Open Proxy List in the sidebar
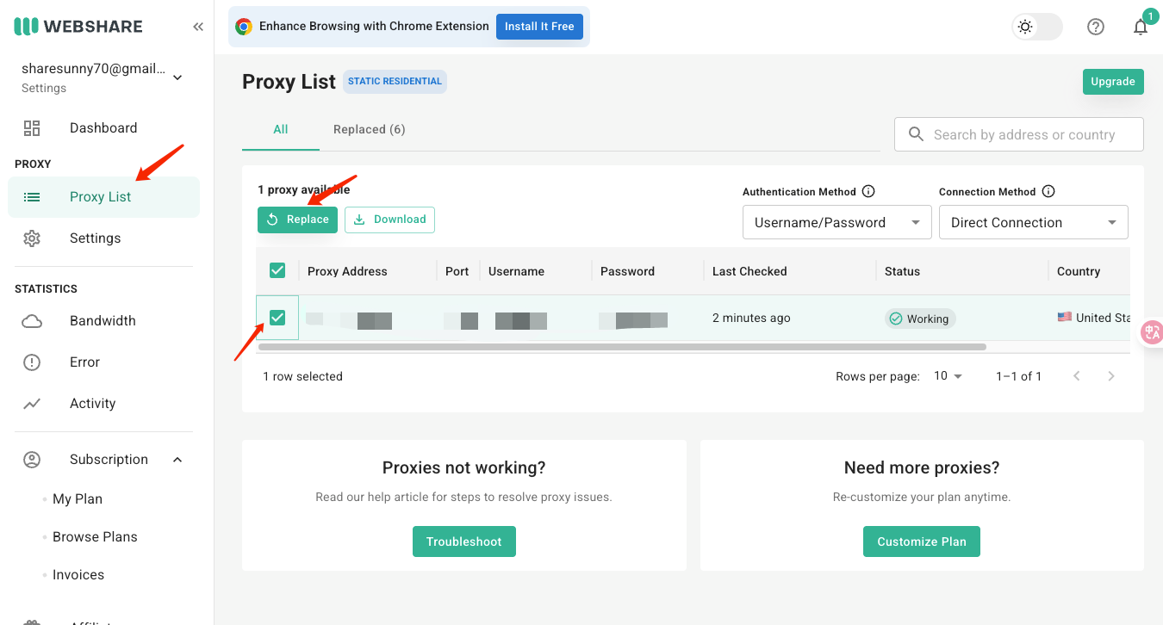 click(103, 197)
